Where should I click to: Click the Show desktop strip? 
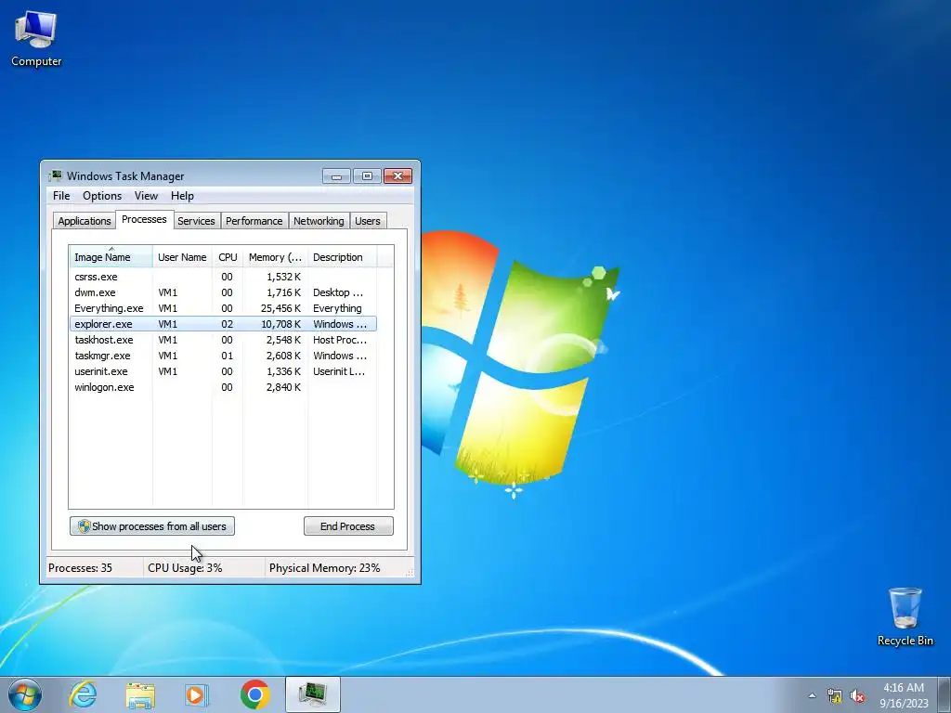pos(944,694)
